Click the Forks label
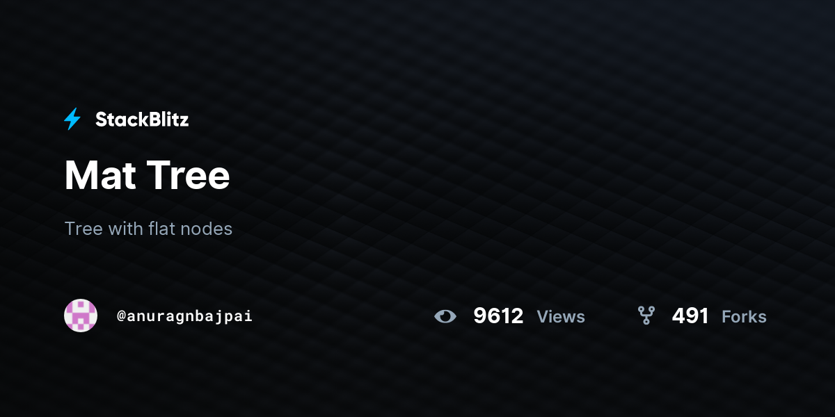Image resolution: width=835 pixels, height=417 pixels. pos(744,317)
